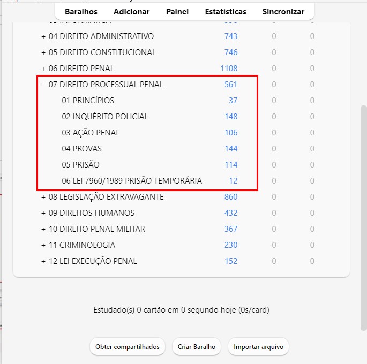Expand 08 LEGISLAÇÃO EXTRAVAGANTE deck
The image size is (367, 364).
coord(43,197)
